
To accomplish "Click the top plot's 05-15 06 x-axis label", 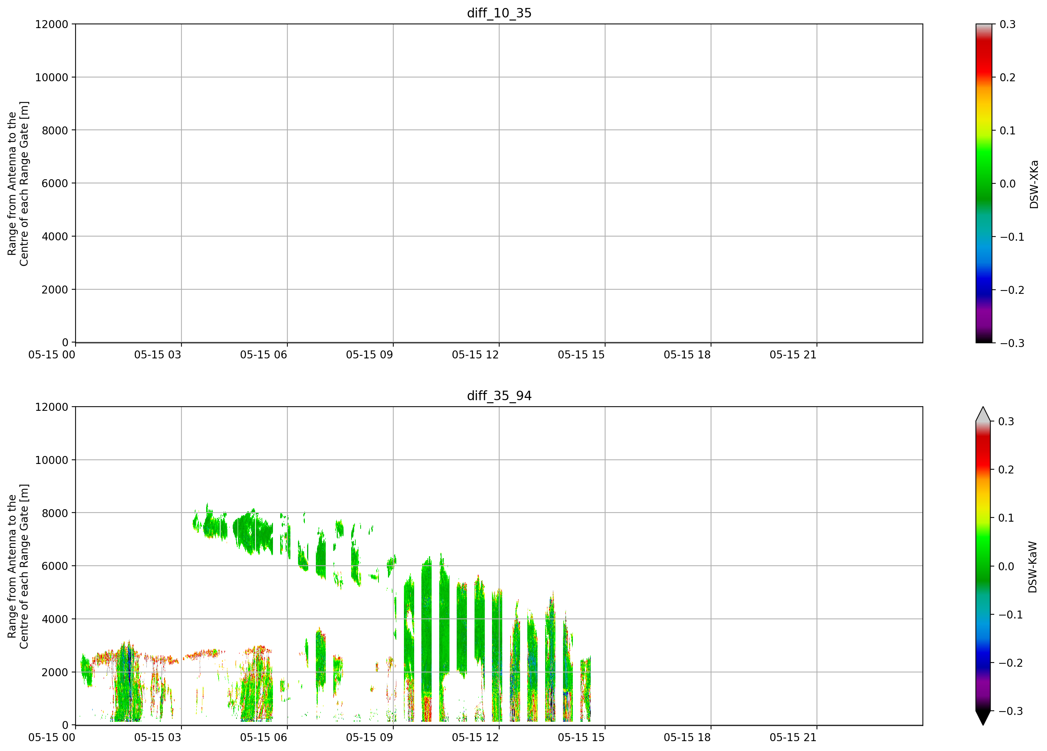I will point(263,355).
